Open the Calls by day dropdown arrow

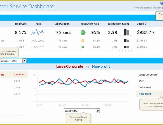coord(98,111)
